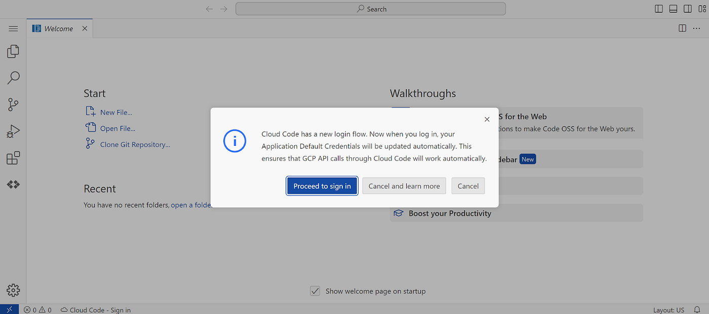Toggle the secondary side bar layout icon
This screenshot has height=314, width=709.
coord(687,9)
